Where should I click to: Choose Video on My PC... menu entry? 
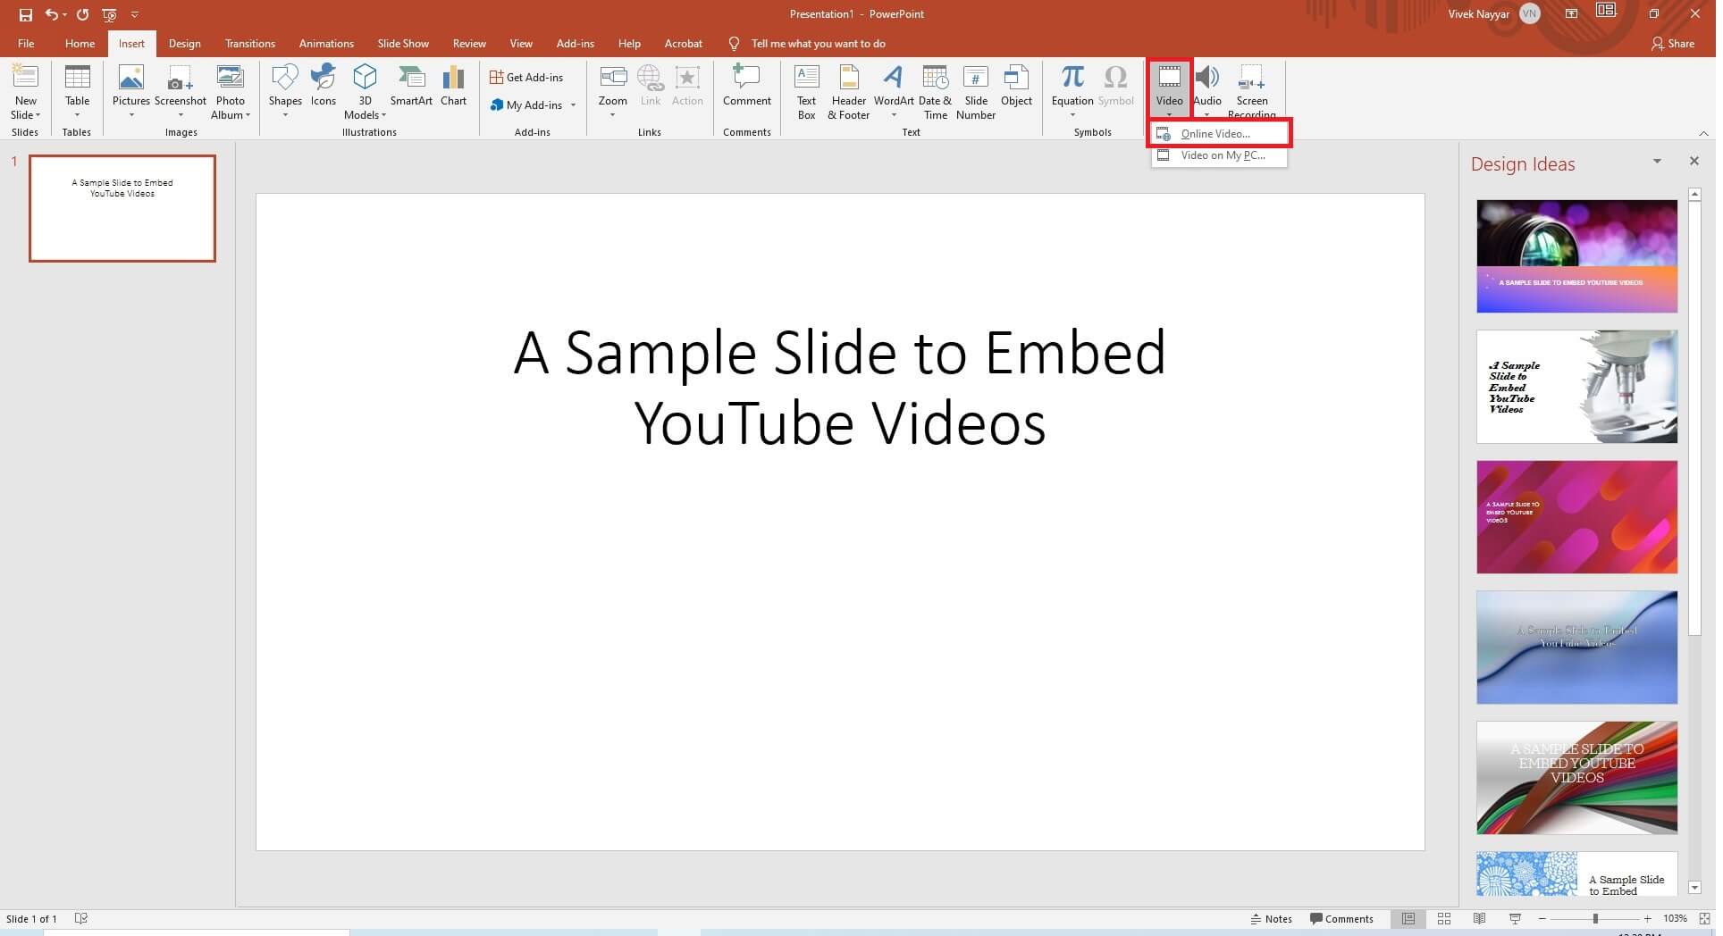pyautogui.click(x=1220, y=155)
